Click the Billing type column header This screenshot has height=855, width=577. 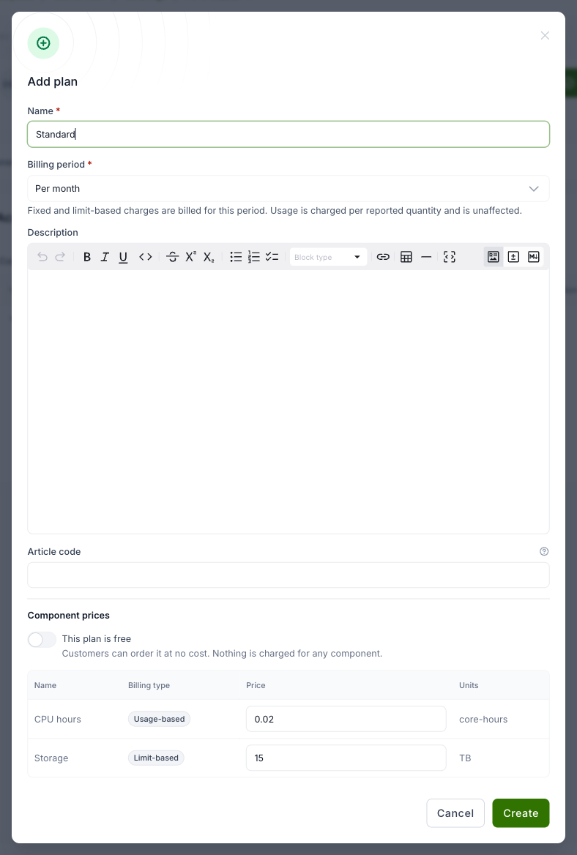coord(149,685)
